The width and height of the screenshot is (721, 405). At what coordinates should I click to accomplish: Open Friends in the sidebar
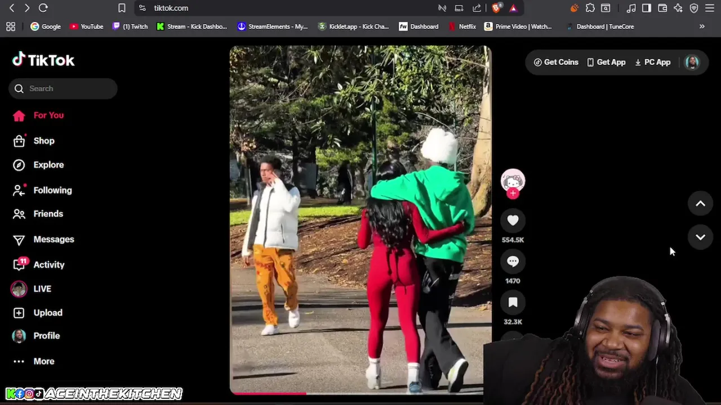pos(38,214)
